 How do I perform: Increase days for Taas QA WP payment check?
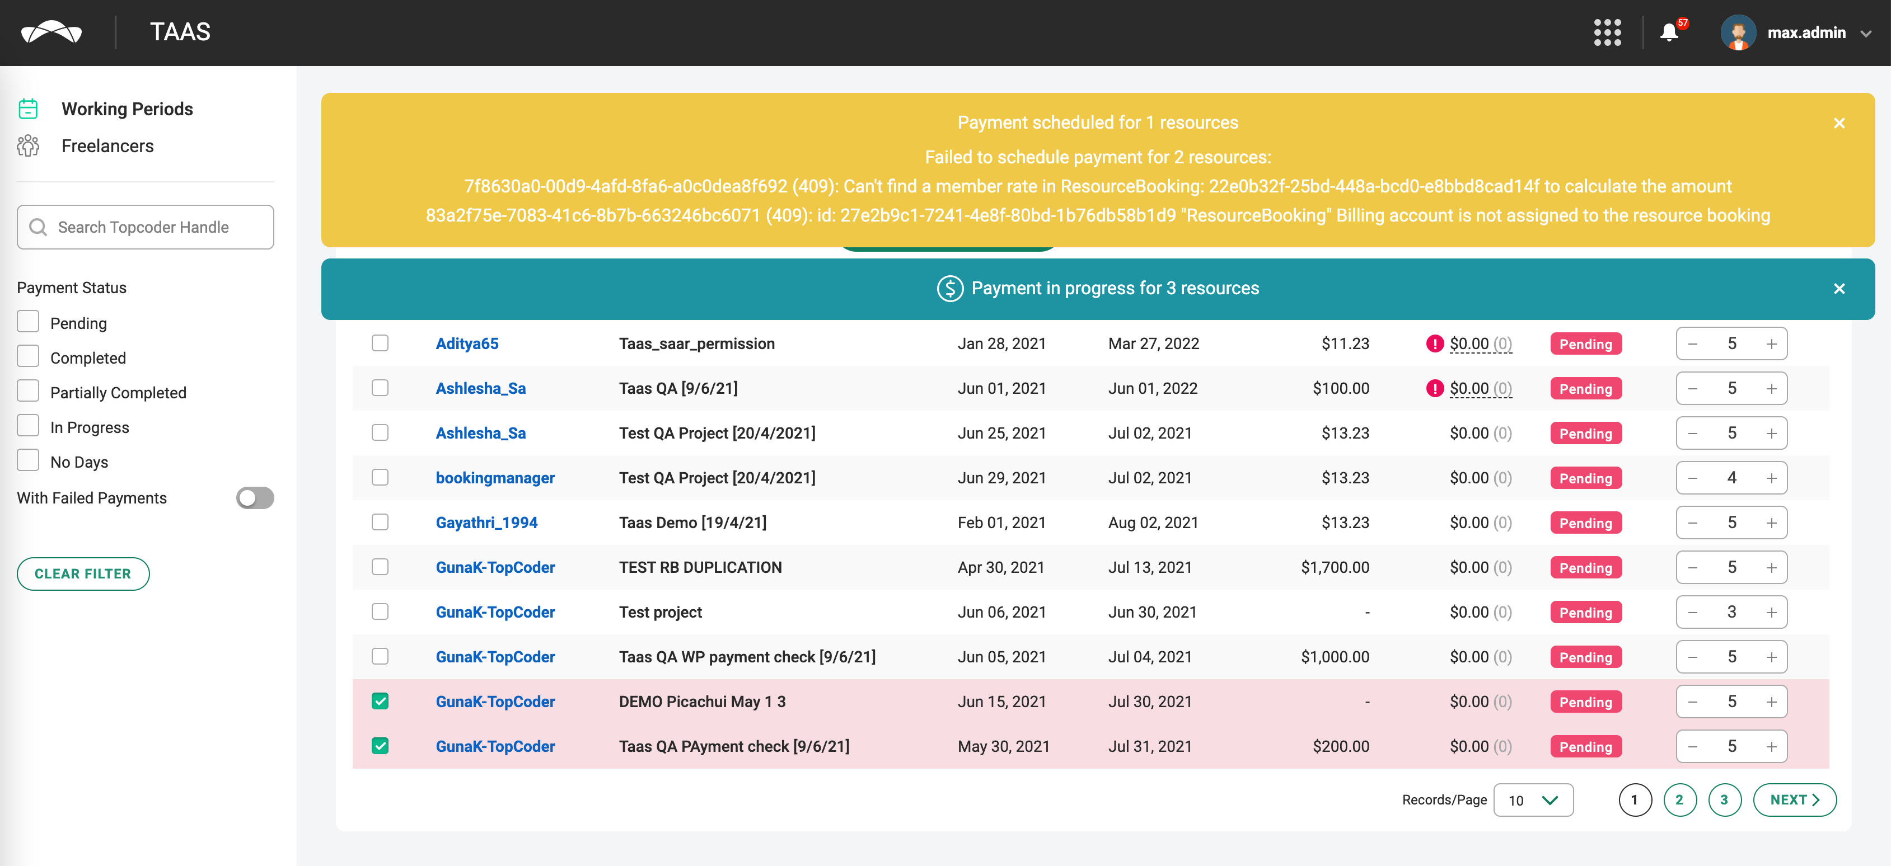click(x=1771, y=657)
